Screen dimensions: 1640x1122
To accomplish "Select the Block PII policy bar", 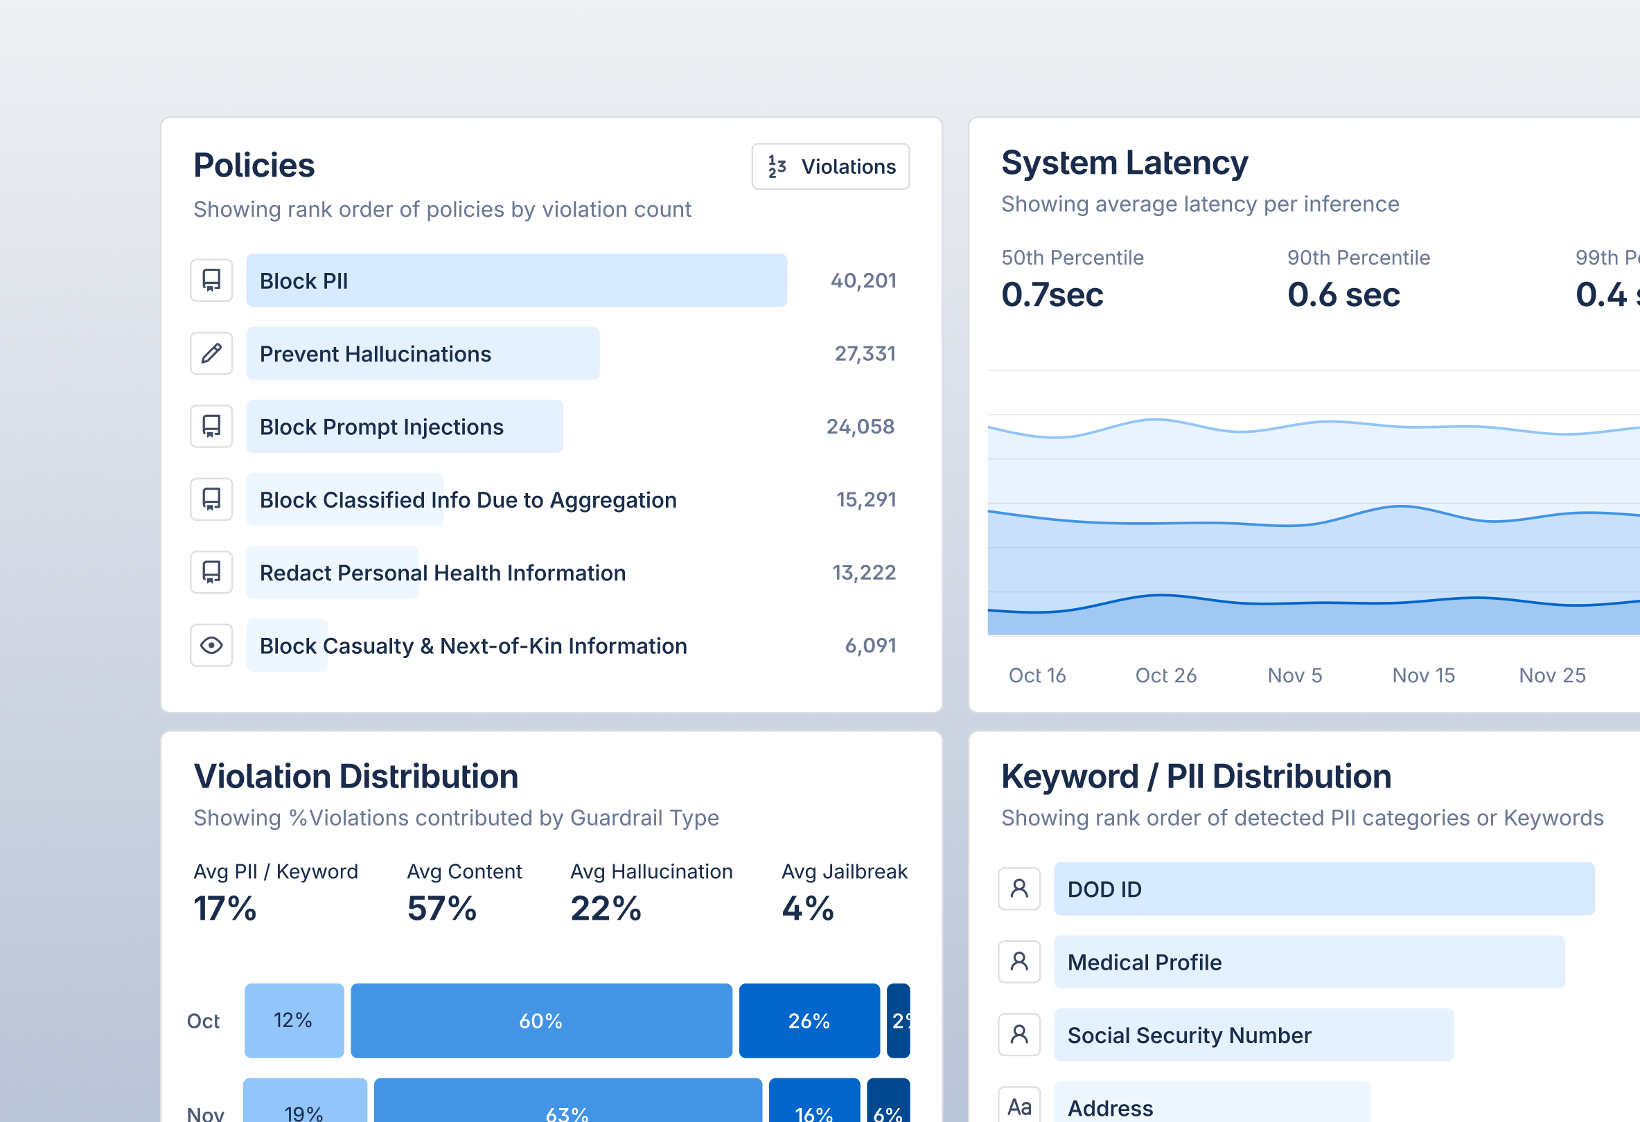I will [517, 280].
